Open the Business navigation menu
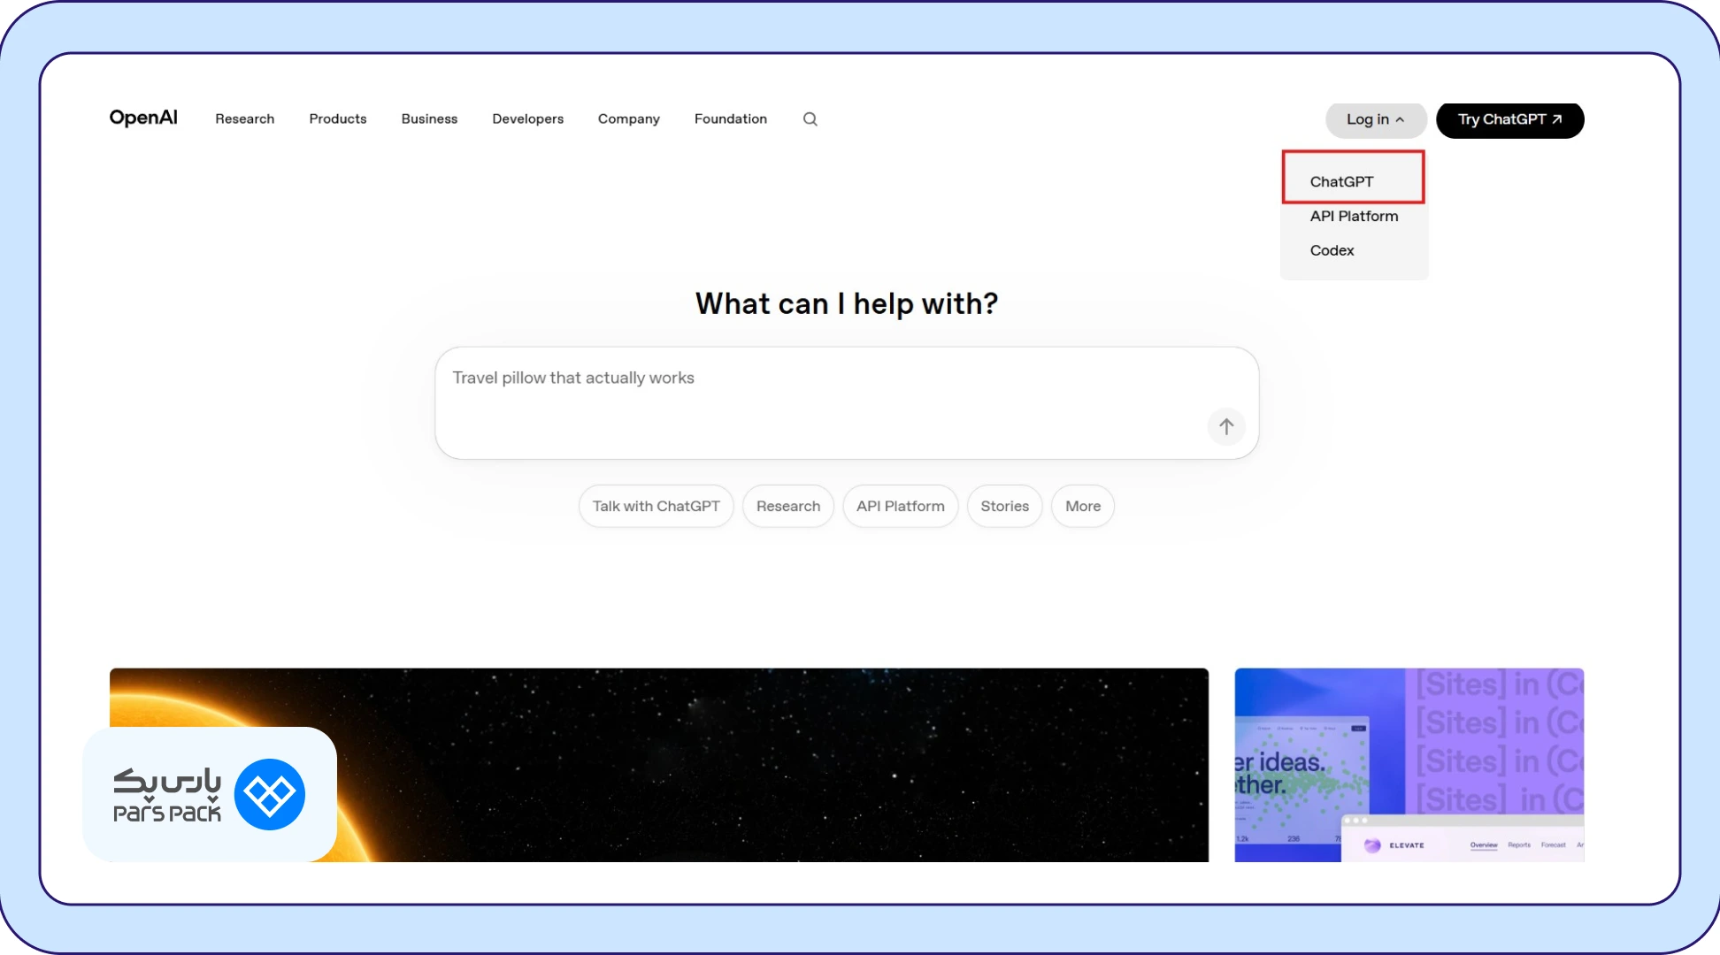1720x955 pixels. click(429, 118)
